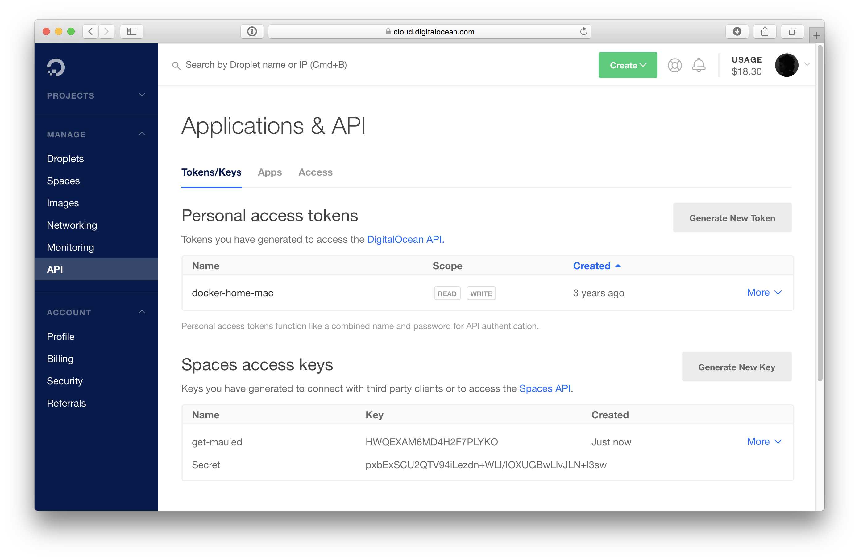Image resolution: width=859 pixels, height=560 pixels.
Task: Reload the page with refresh icon
Action: [x=583, y=32]
